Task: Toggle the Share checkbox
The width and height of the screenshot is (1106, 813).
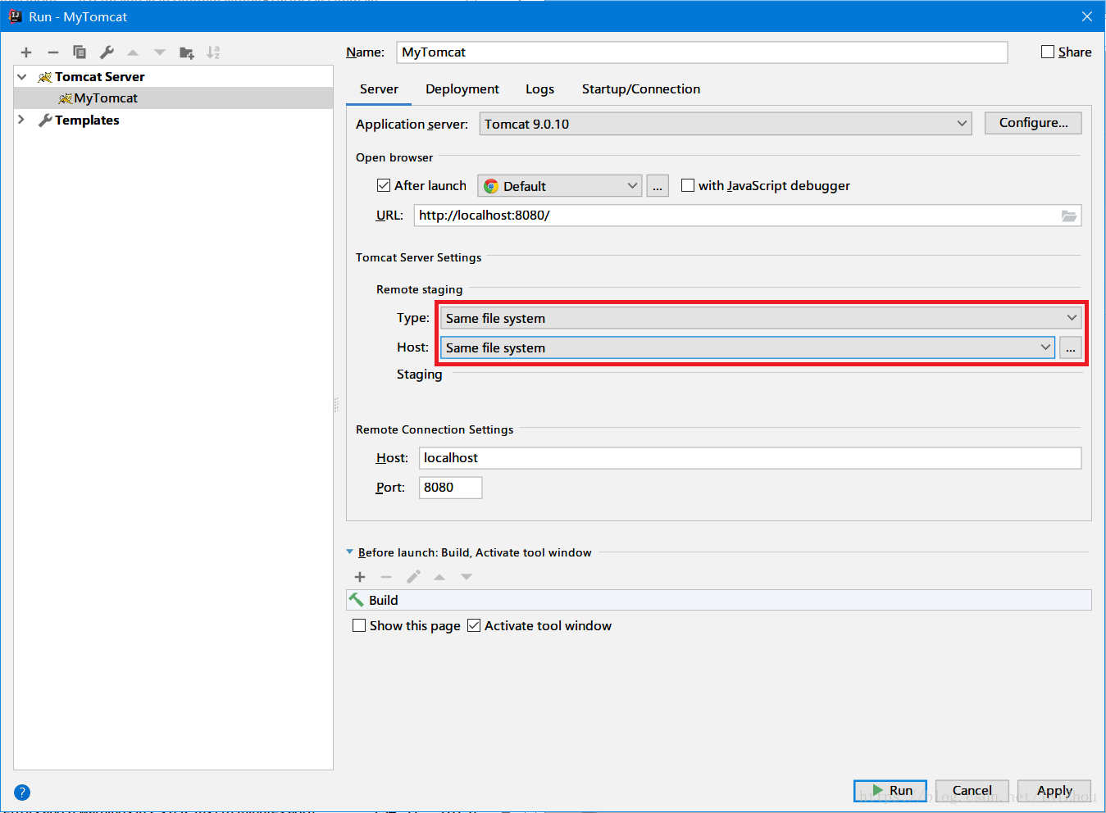Action: click(1048, 52)
